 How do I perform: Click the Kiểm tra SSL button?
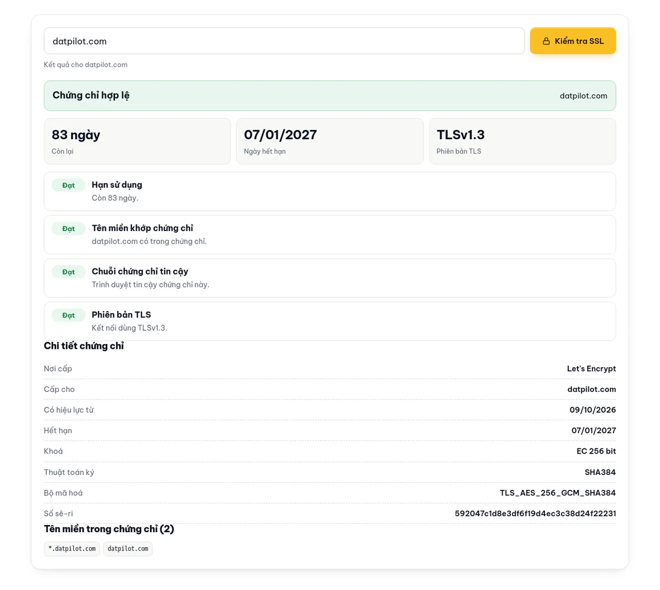pyautogui.click(x=573, y=41)
